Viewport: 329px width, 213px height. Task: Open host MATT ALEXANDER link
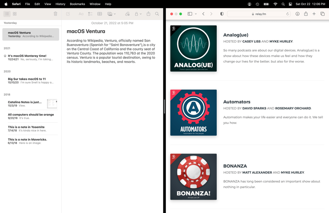coord(257,172)
